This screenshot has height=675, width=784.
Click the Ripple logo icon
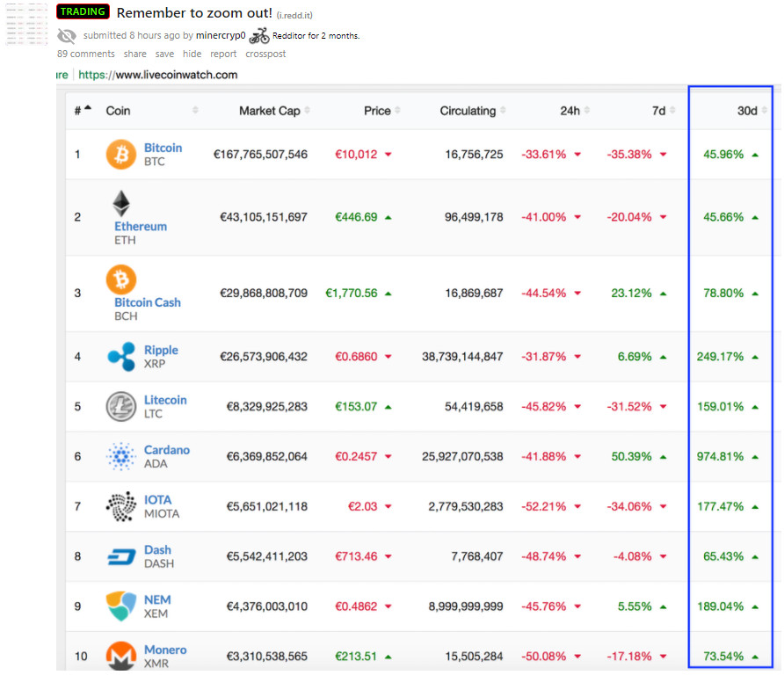point(121,357)
